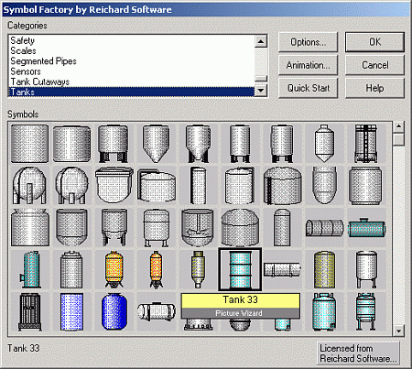Click the Symbols pane scroll down arrow
Screen dimensions: 412x369
pyautogui.click(x=398, y=331)
